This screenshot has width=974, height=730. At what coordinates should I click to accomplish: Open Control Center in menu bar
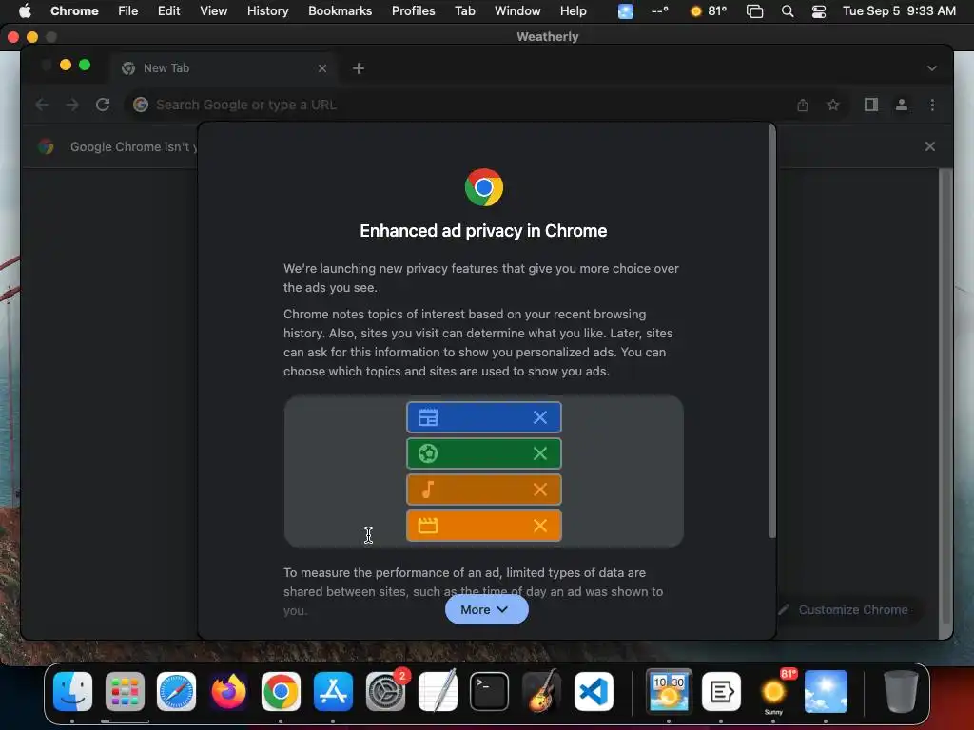[x=819, y=10]
